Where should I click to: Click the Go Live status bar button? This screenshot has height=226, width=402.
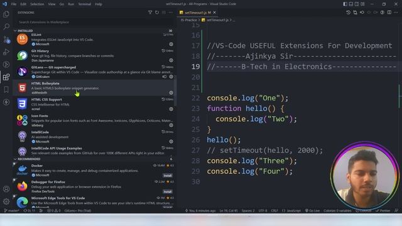pos(312,211)
